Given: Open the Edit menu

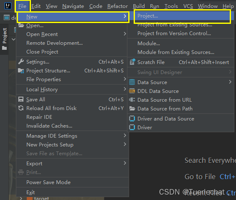Looking at the screenshot, I should pyautogui.click(x=36, y=6).
